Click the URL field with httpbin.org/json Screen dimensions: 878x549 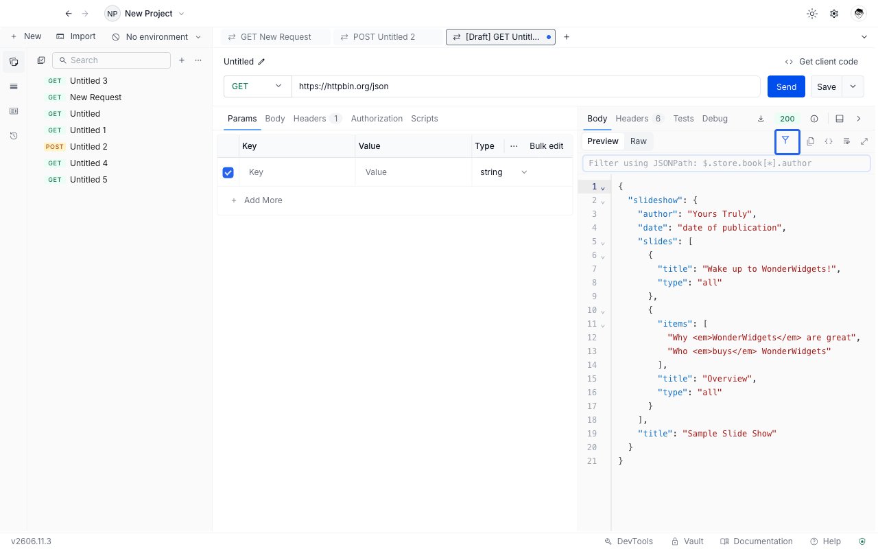pyautogui.click(x=526, y=86)
